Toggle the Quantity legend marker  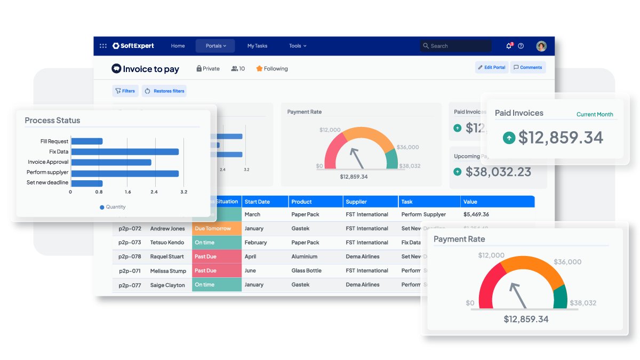click(102, 207)
